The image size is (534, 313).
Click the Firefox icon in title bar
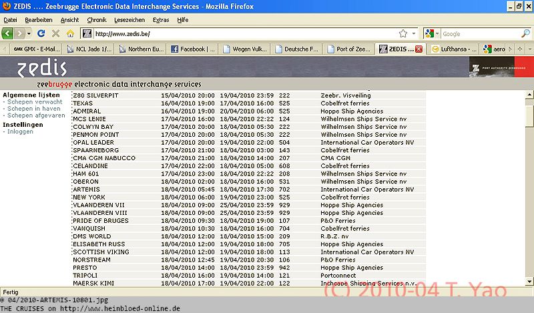tap(6, 6)
